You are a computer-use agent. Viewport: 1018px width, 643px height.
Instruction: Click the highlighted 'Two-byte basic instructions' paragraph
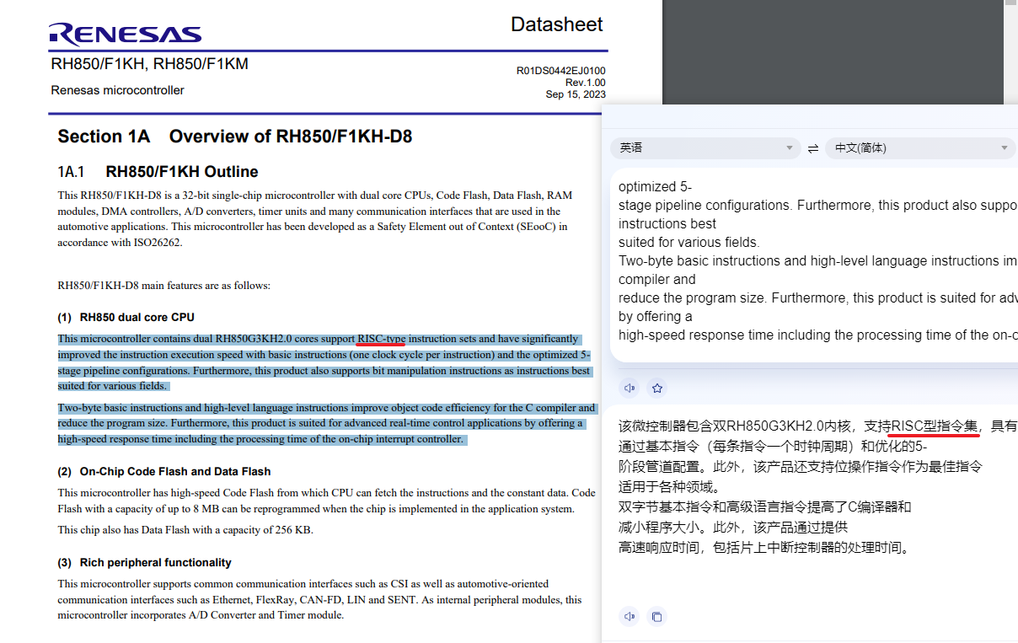point(326,423)
